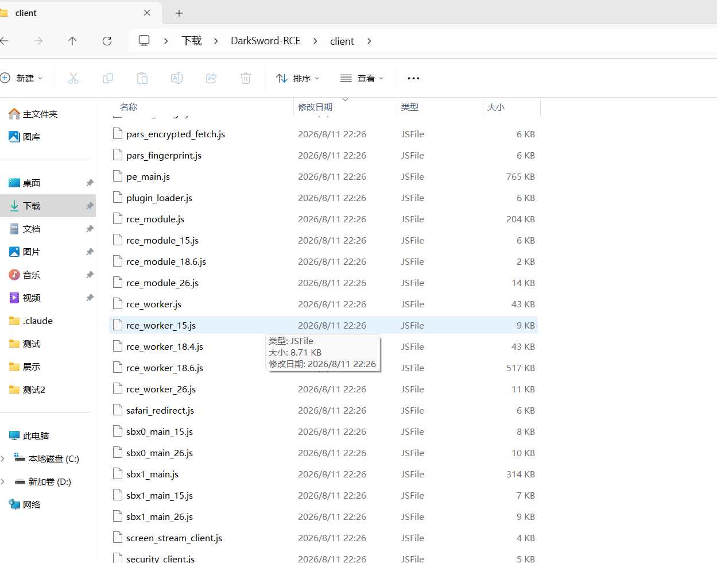Select file pars_fingerprint.js
717x563 pixels.
323,155
